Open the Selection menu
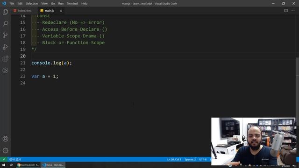The image size is (299, 168). [32, 3]
